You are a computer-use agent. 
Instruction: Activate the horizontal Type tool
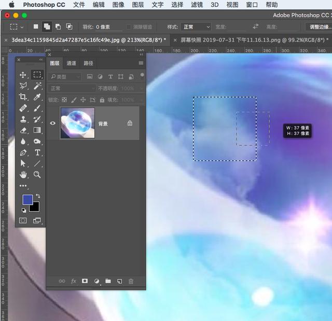[37, 152]
